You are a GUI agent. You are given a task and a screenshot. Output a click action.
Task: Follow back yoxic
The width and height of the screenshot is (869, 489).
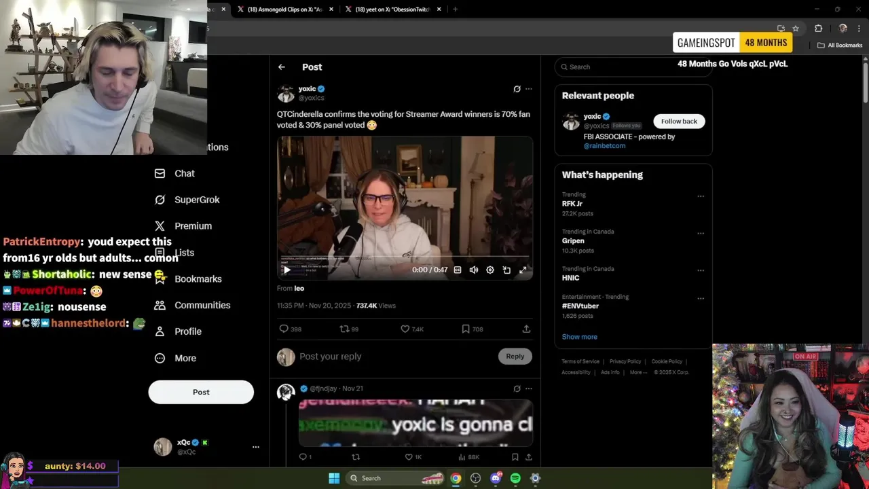(x=679, y=121)
